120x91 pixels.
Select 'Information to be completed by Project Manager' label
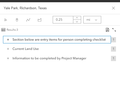pos(49,58)
